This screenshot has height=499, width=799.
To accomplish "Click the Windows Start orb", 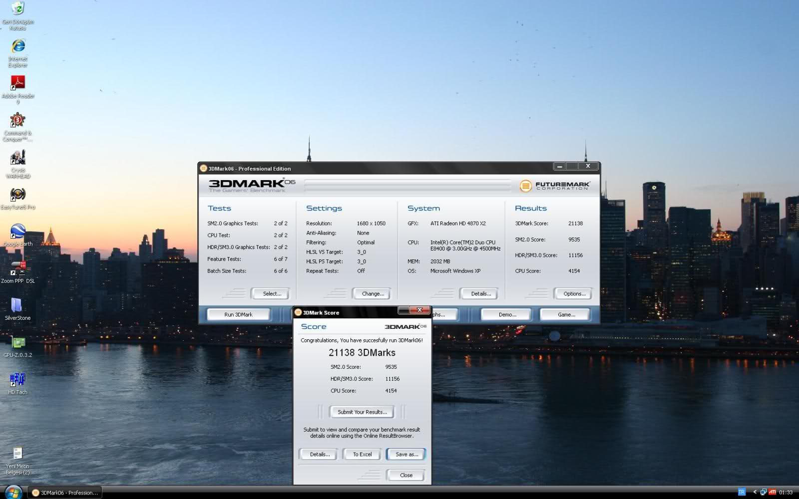I will point(12,493).
